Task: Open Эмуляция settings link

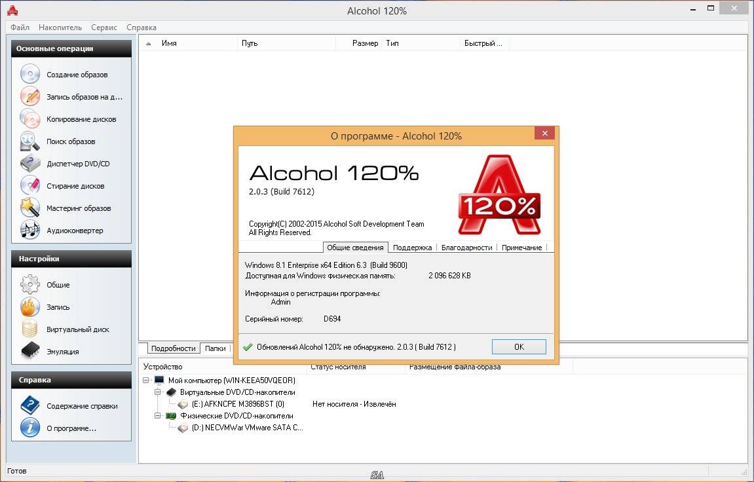Action: pos(62,351)
